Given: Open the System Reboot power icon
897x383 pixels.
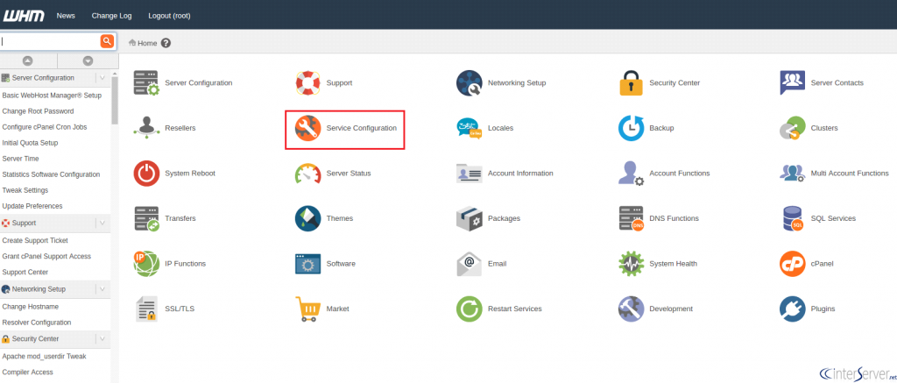Looking at the screenshot, I should click(x=146, y=174).
